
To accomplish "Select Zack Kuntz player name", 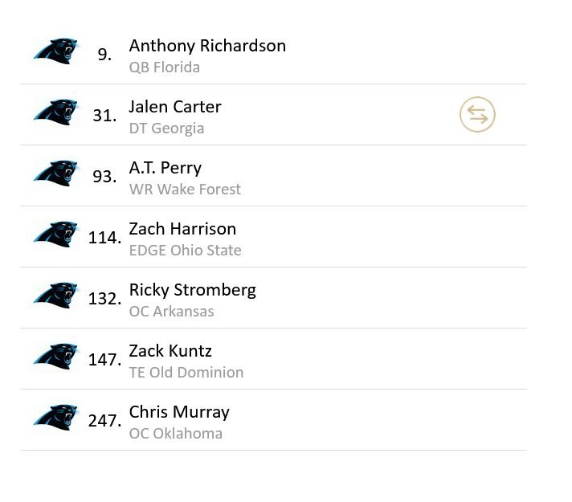I will coord(170,351).
